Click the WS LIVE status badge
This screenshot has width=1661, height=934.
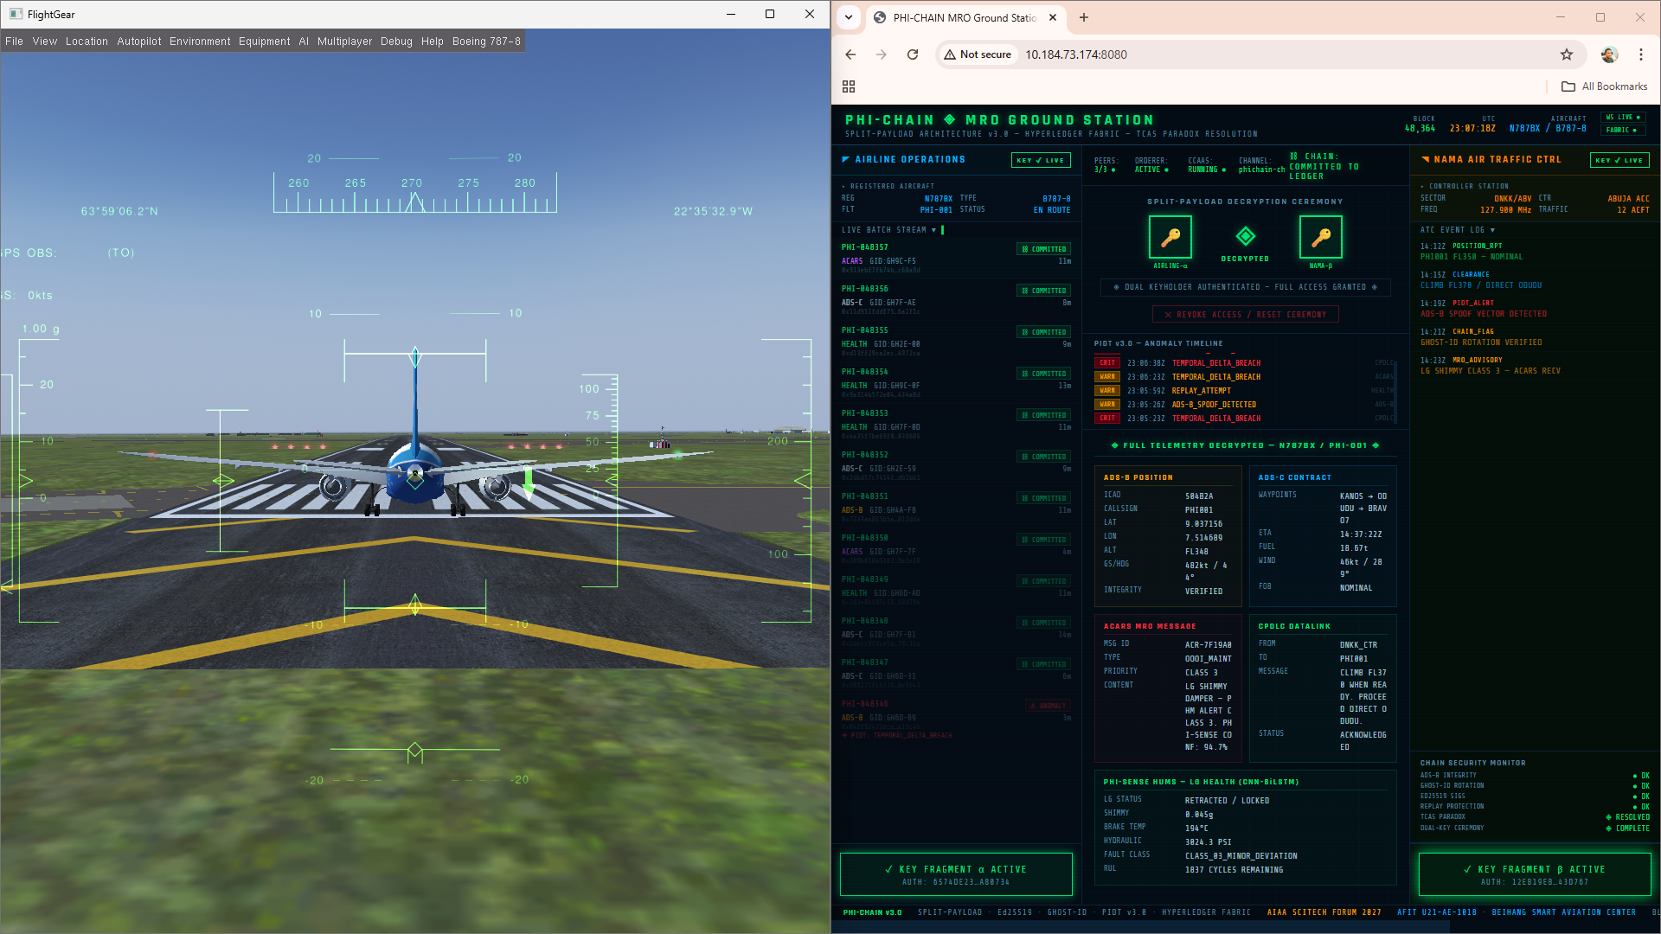click(1623, 117)
